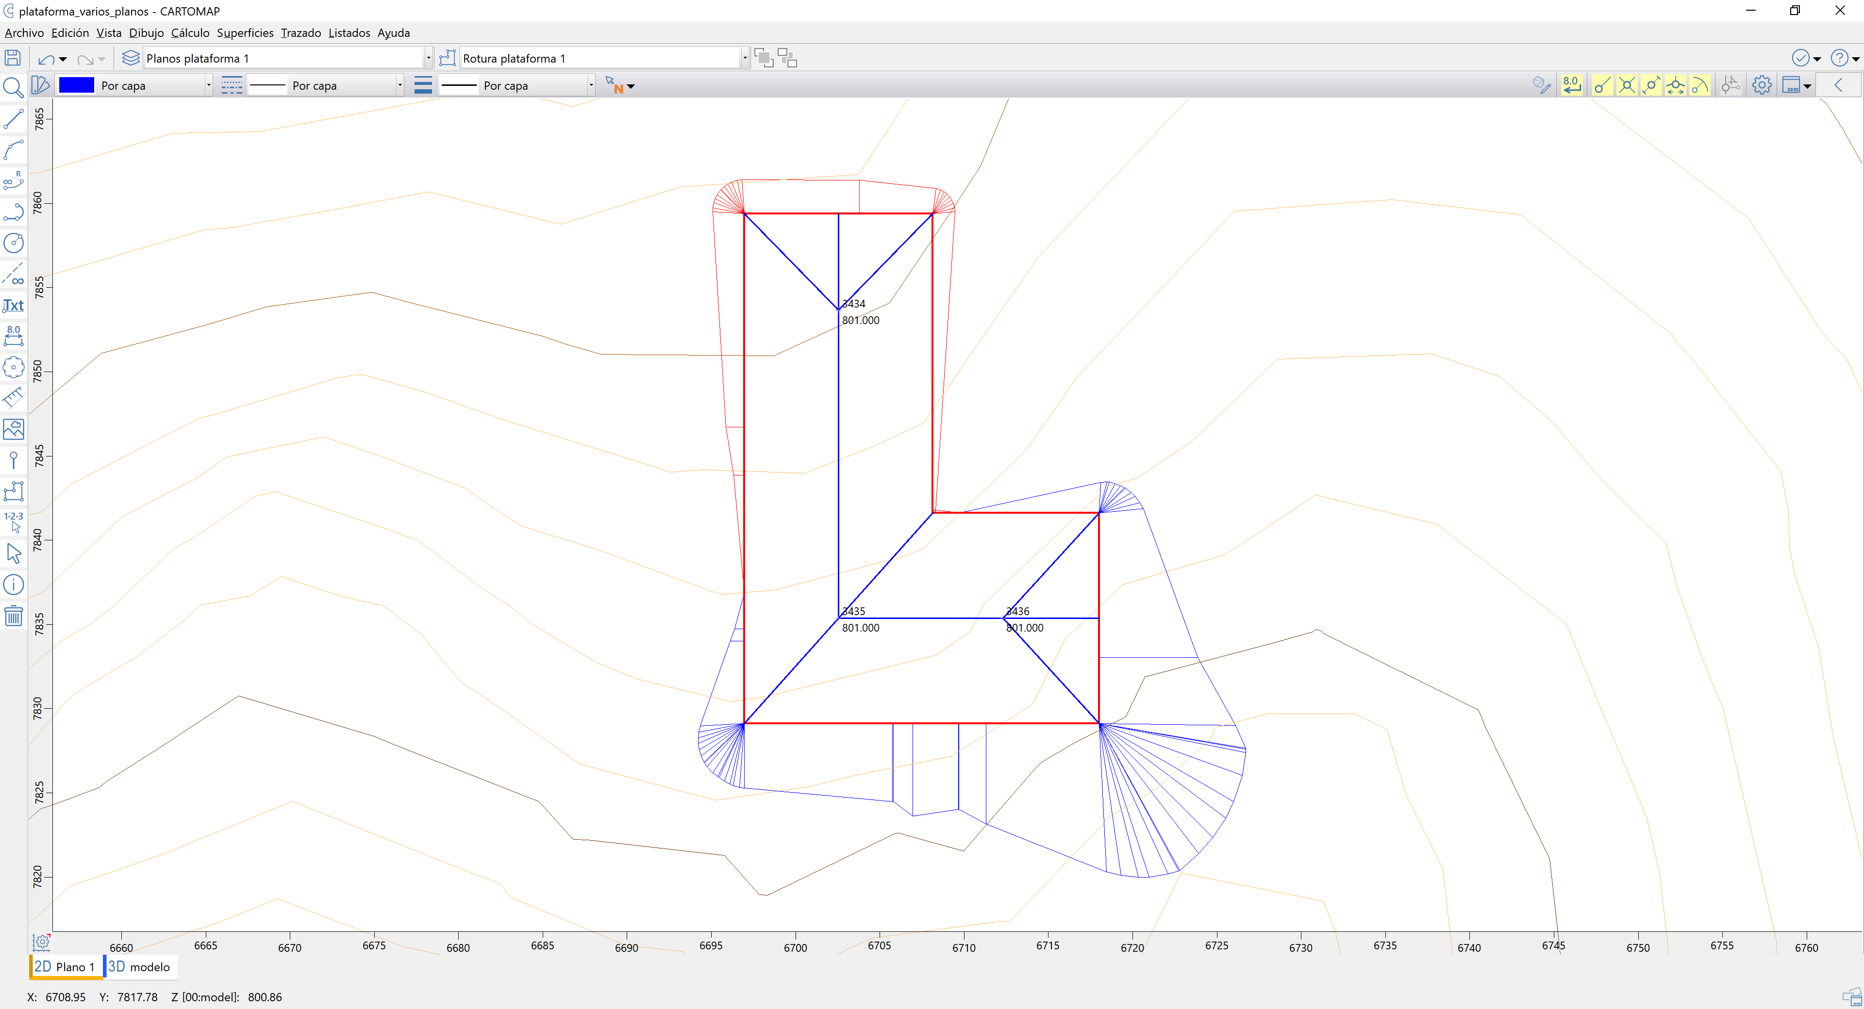The image size is (1864, 1009).
Task: Select the line drawing tool
Action: pos(13,119)
